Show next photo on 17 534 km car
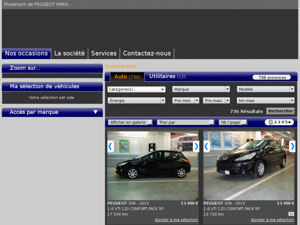The image size is (300, 225). [196, 147]
